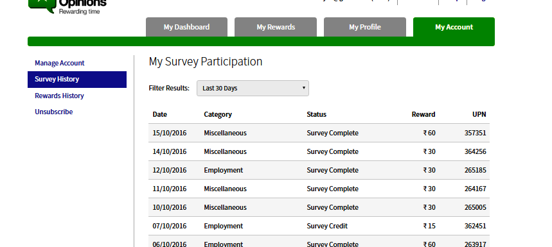Click the Unsubscribe link

coord(53,112)
